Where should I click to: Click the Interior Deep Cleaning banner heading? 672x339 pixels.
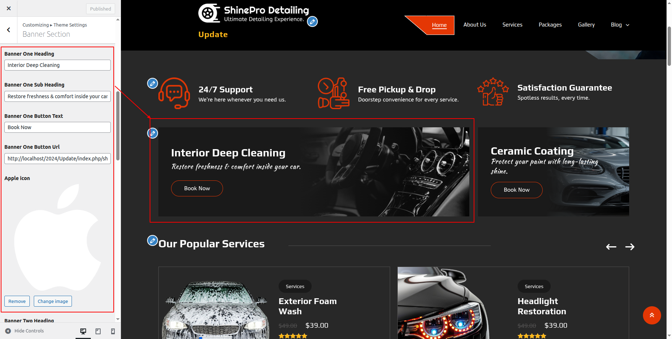click(x=228, y=153)
